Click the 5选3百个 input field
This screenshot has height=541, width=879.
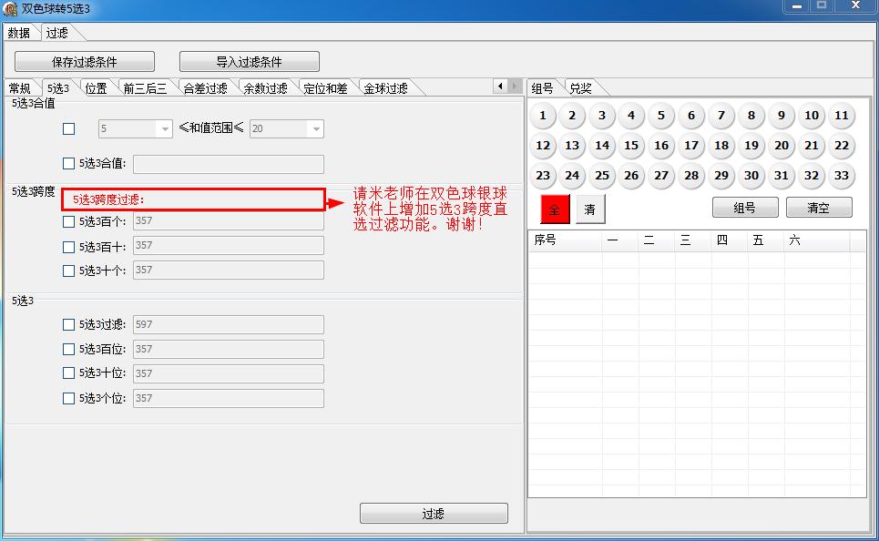tap(228, 221)
